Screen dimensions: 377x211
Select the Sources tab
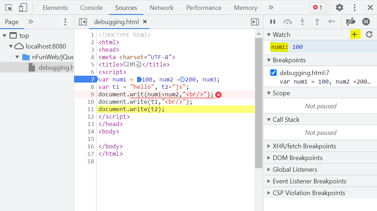[126, 8]
